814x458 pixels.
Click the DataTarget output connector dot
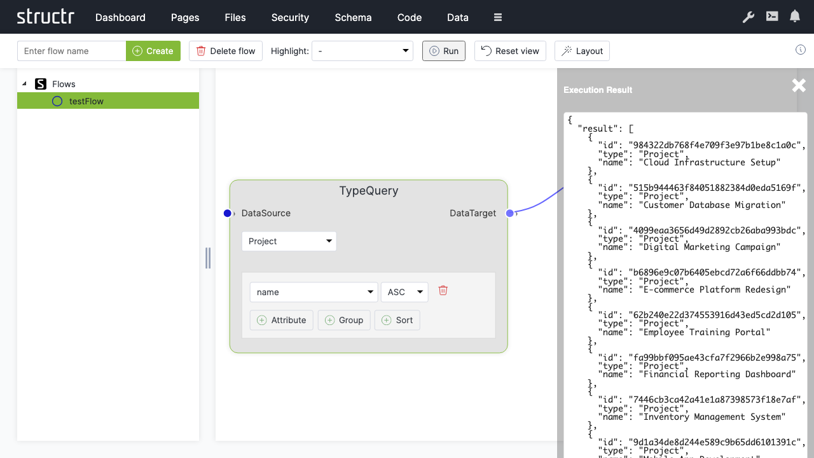point(509,213)
